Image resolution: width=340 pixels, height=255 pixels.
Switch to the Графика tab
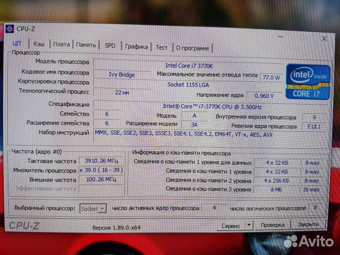137,46
